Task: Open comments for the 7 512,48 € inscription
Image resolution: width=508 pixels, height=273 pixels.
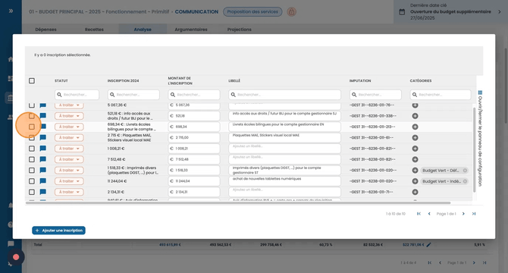Action: (42, 159)
